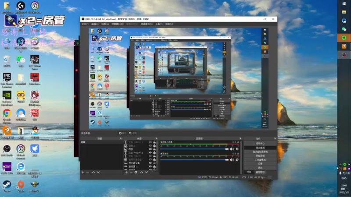Screen dimensions: 351x197
Task: Open GeForce Experience desktop icon
Action: tap(7, 98)
